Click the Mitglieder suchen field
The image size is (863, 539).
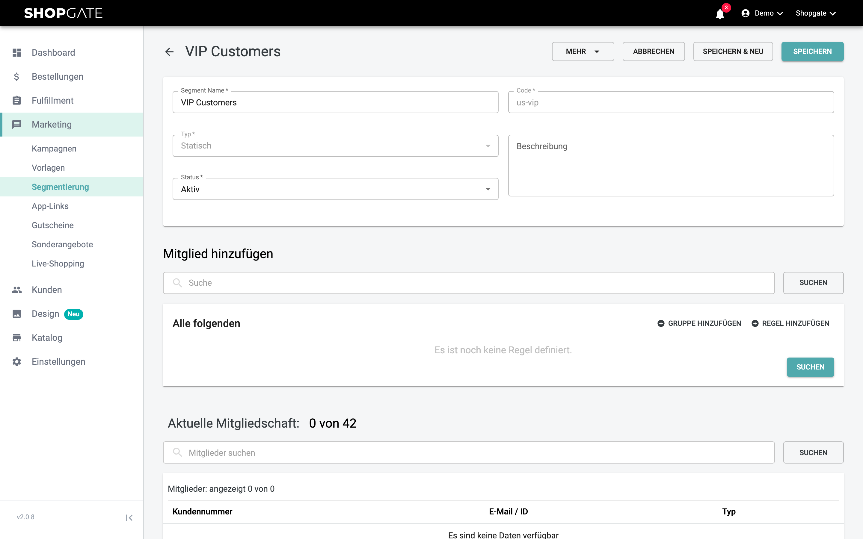(x=469, y=452)
